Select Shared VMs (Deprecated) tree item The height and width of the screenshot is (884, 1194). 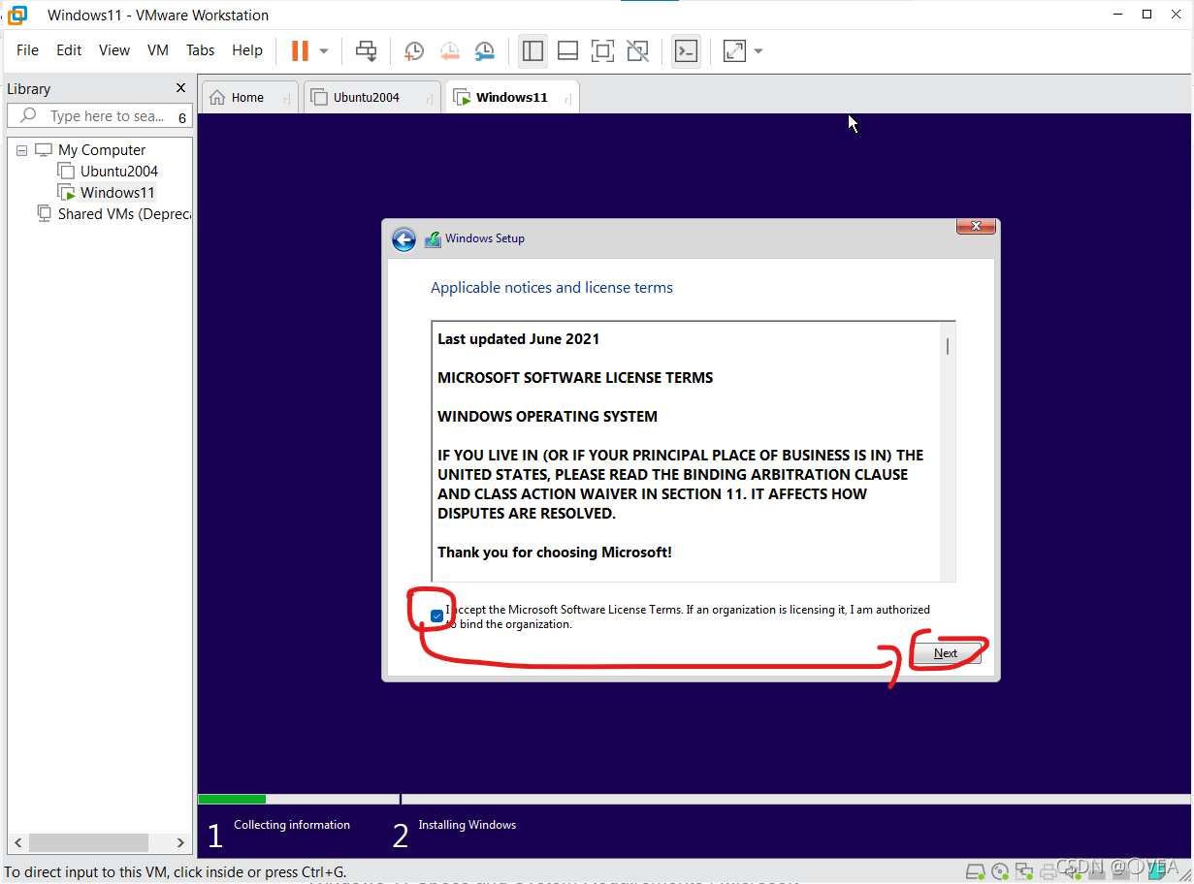pos(124,214)
